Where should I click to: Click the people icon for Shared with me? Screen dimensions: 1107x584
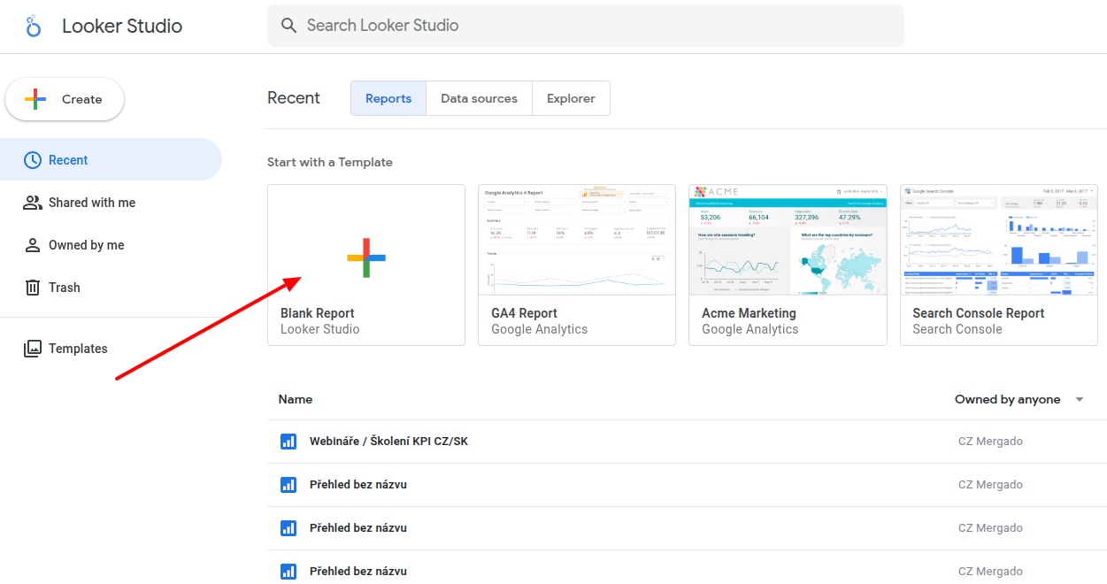(x=33, y=203)
